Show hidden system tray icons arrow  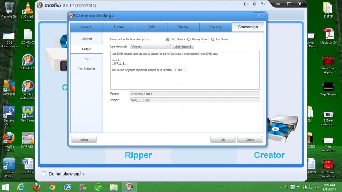click(280, 187)
